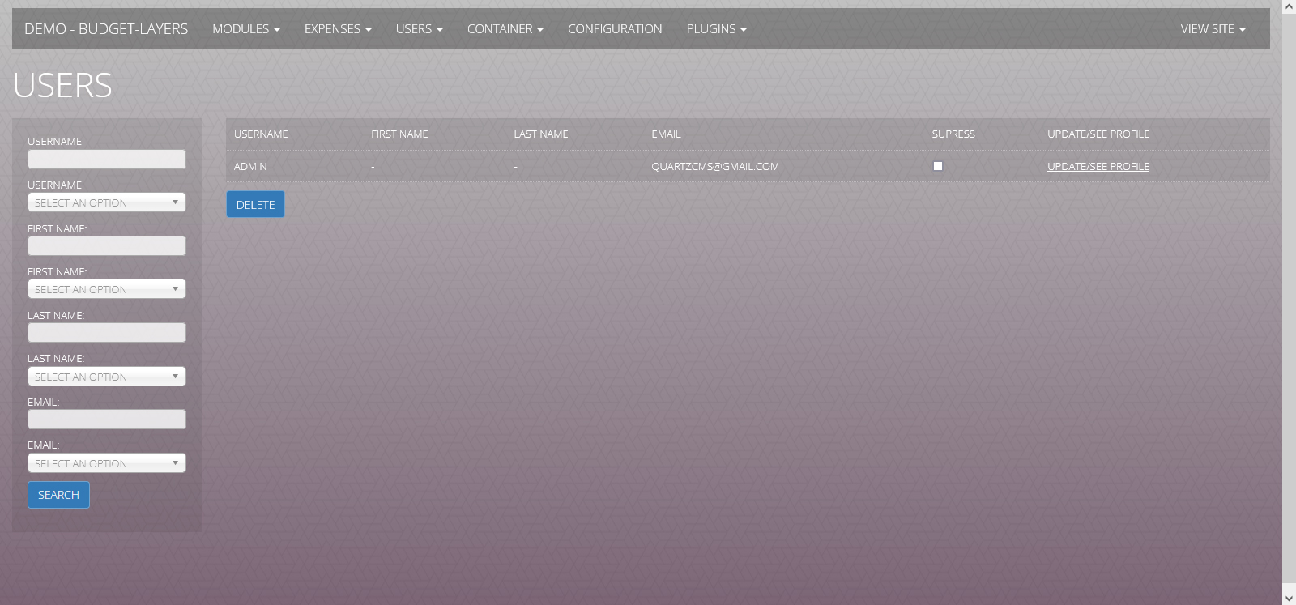Image resolution: width=1296 pixels, height=605 pixels.
Task: Open the Users navigation dropdown
Action: click(419, 29)
